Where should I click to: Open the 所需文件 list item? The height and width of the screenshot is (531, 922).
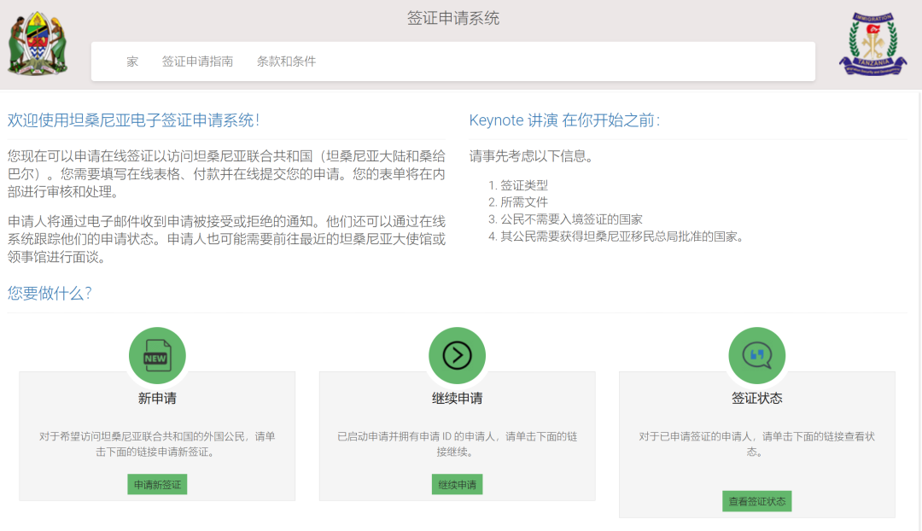click(x=524, y=202)
